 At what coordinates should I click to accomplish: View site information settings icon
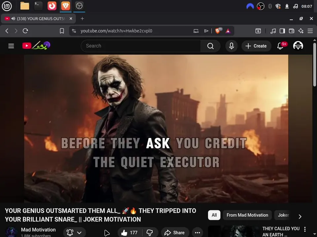tap(74, 31)
